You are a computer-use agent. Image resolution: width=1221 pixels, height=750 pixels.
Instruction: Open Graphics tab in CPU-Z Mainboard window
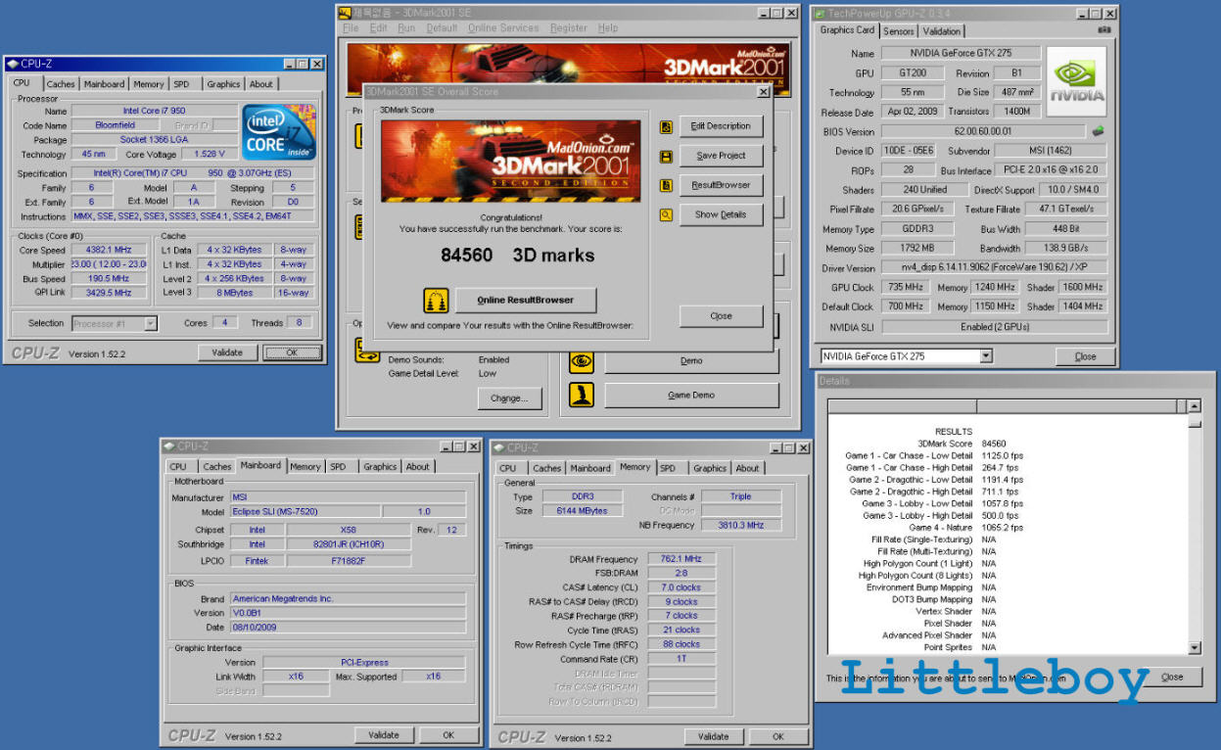click(380, 467)
